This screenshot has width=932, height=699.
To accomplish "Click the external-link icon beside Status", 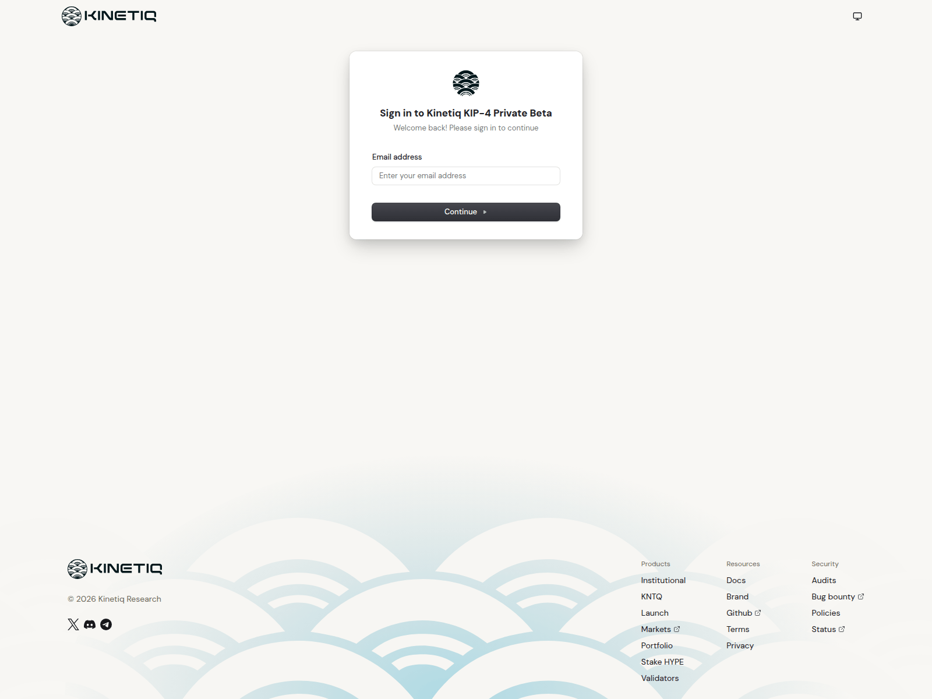I will [x=842, y=629].
